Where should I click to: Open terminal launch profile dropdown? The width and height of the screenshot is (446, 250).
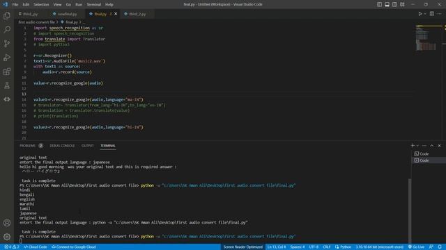(x=417, y=145)
